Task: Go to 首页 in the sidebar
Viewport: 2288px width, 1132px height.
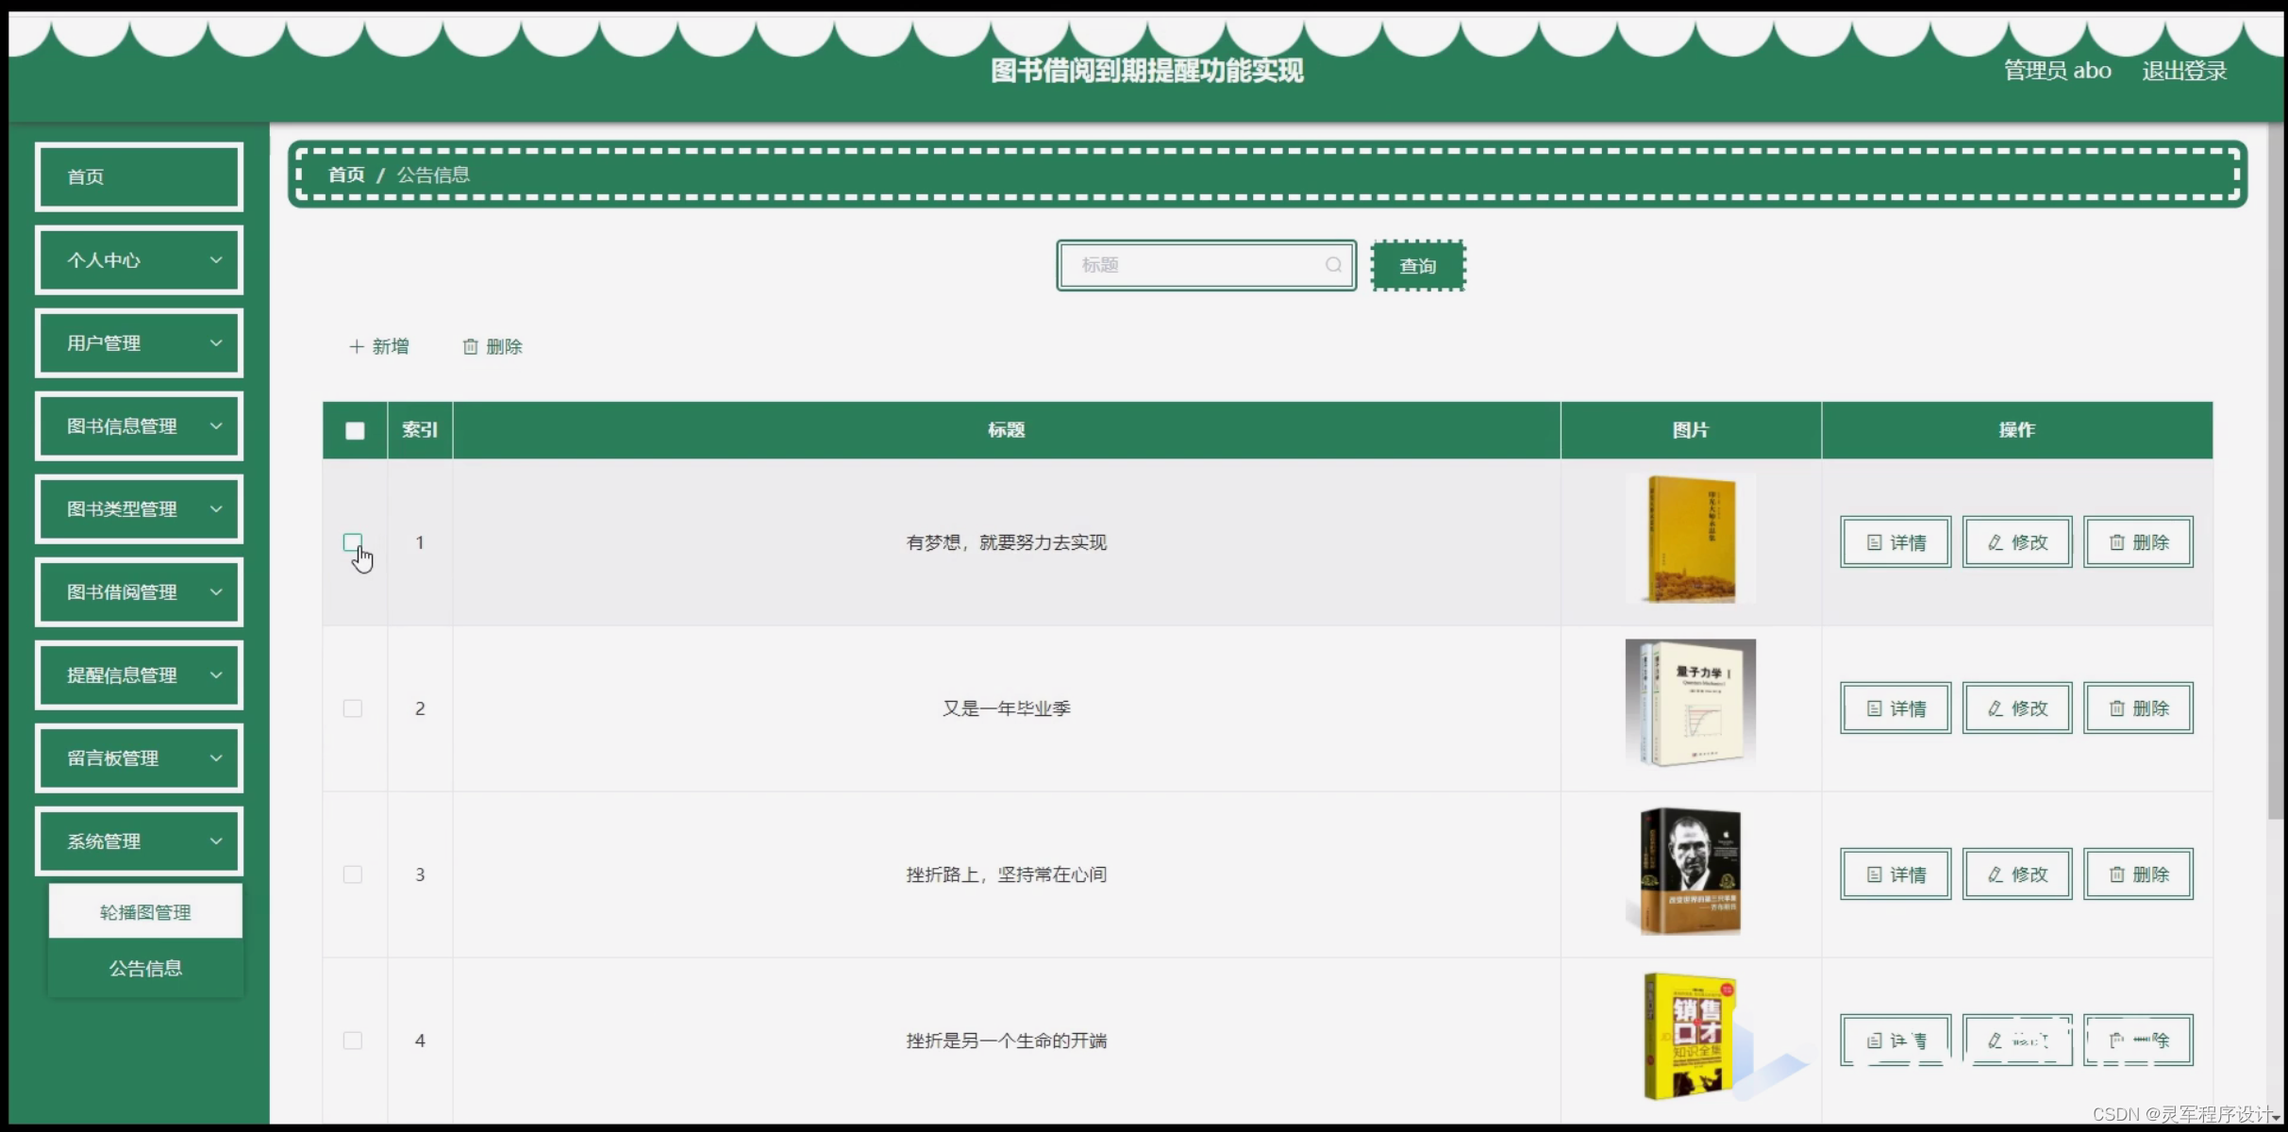Action: (x=139, y=176)
